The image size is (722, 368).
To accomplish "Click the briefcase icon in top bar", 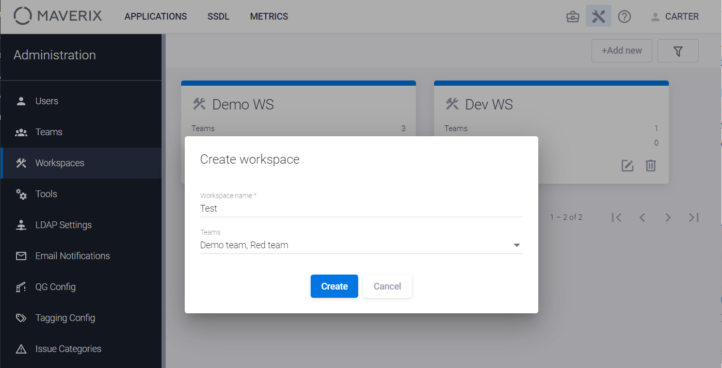I will point(572,17).
